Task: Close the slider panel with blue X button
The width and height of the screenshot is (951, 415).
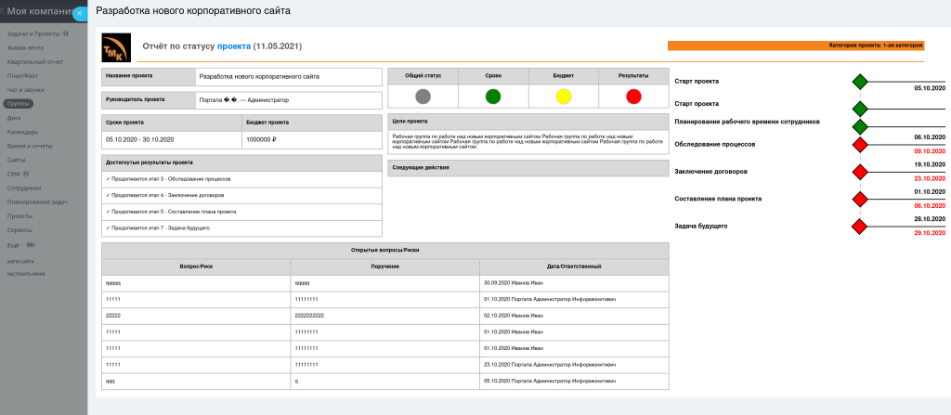Action: pos(80,13)
